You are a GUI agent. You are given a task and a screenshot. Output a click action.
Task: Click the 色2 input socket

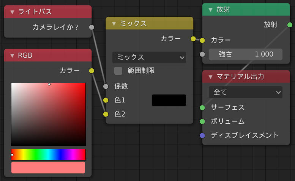tap(106, 114)
